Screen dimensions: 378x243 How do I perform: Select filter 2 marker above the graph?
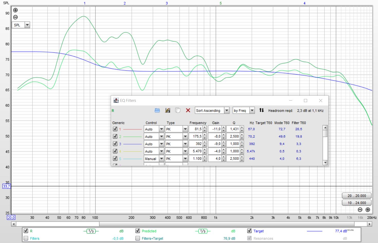125,3
